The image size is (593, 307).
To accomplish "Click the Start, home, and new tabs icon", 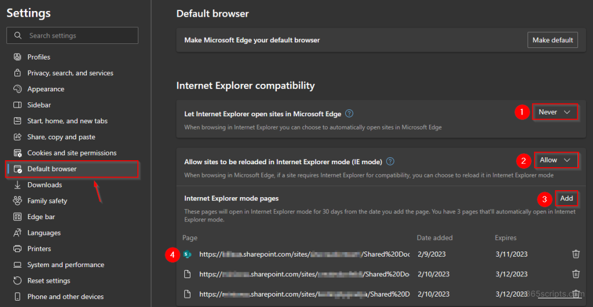I will (x=17, y=121).
